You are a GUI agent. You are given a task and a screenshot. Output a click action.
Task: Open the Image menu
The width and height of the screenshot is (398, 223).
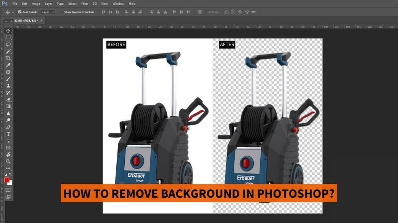(x=36, y=4)
